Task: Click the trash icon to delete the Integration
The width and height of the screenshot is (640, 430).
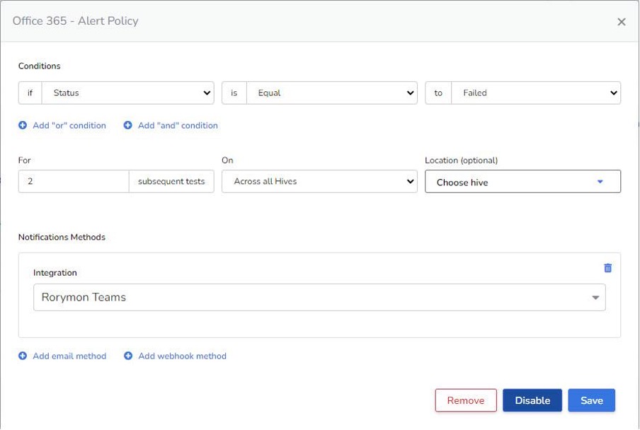Action: pos(607,267)
